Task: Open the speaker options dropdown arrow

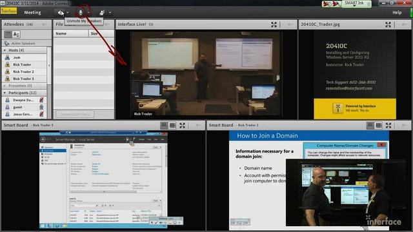Action: pyautogui.click(x=67, y=12)
